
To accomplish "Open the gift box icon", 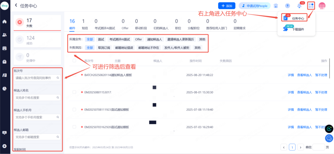I will pos(276,6).
